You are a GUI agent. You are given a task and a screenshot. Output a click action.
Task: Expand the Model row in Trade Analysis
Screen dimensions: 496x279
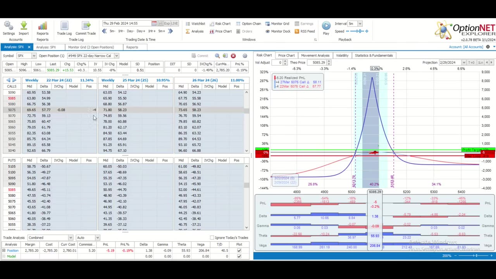pos(4,256)
